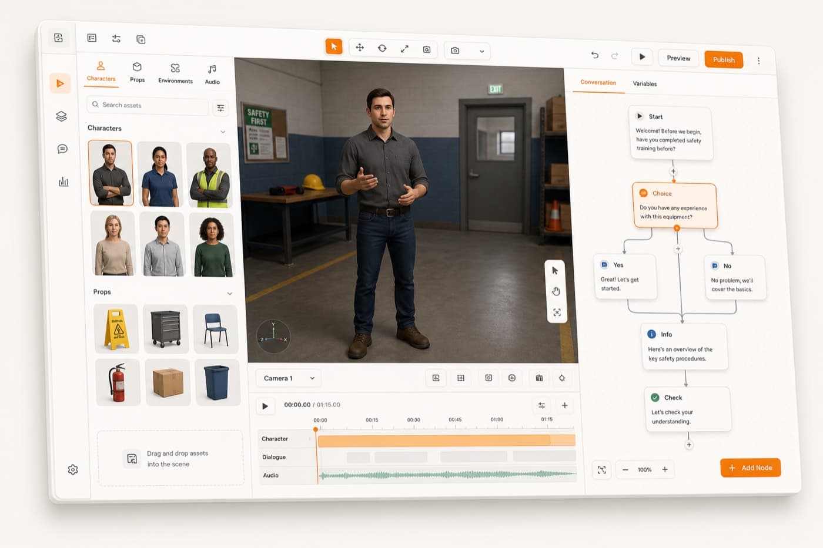
Task: Select the fire extinguisher prop
Action: (x=118, y=382)
